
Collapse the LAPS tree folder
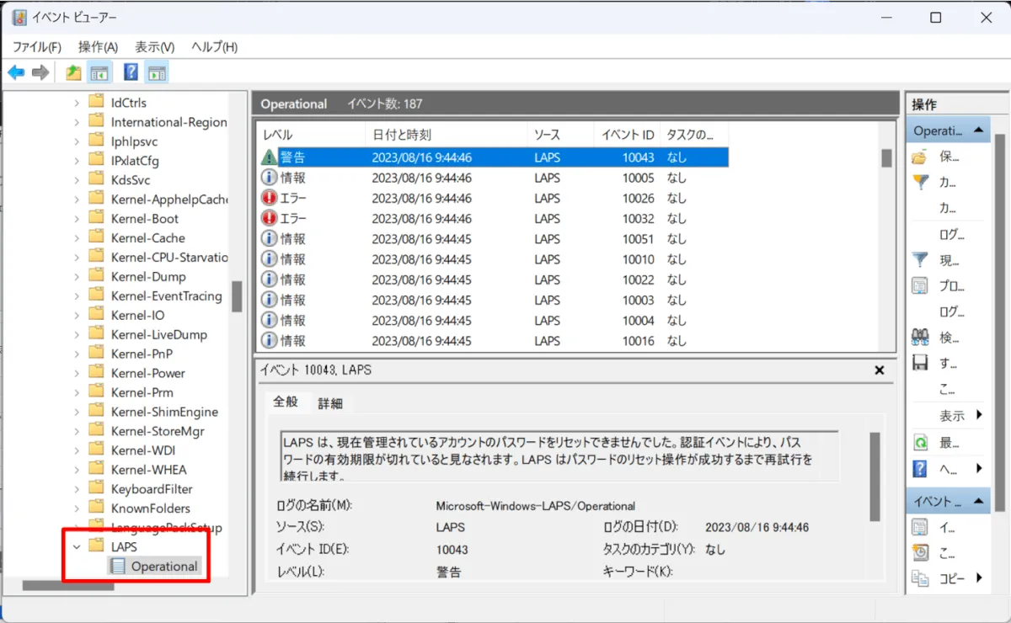77,547
